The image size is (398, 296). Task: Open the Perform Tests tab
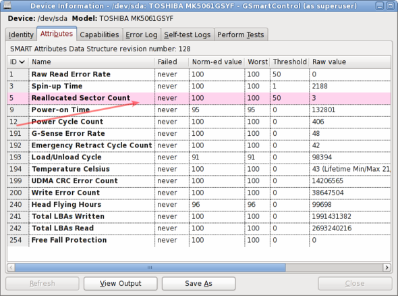241,34
